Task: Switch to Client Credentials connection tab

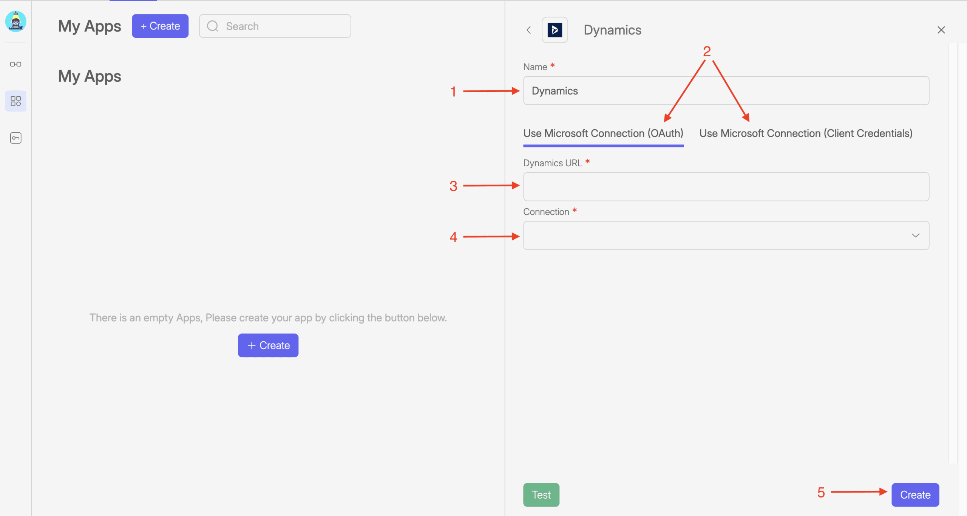Action: [806, 133]
